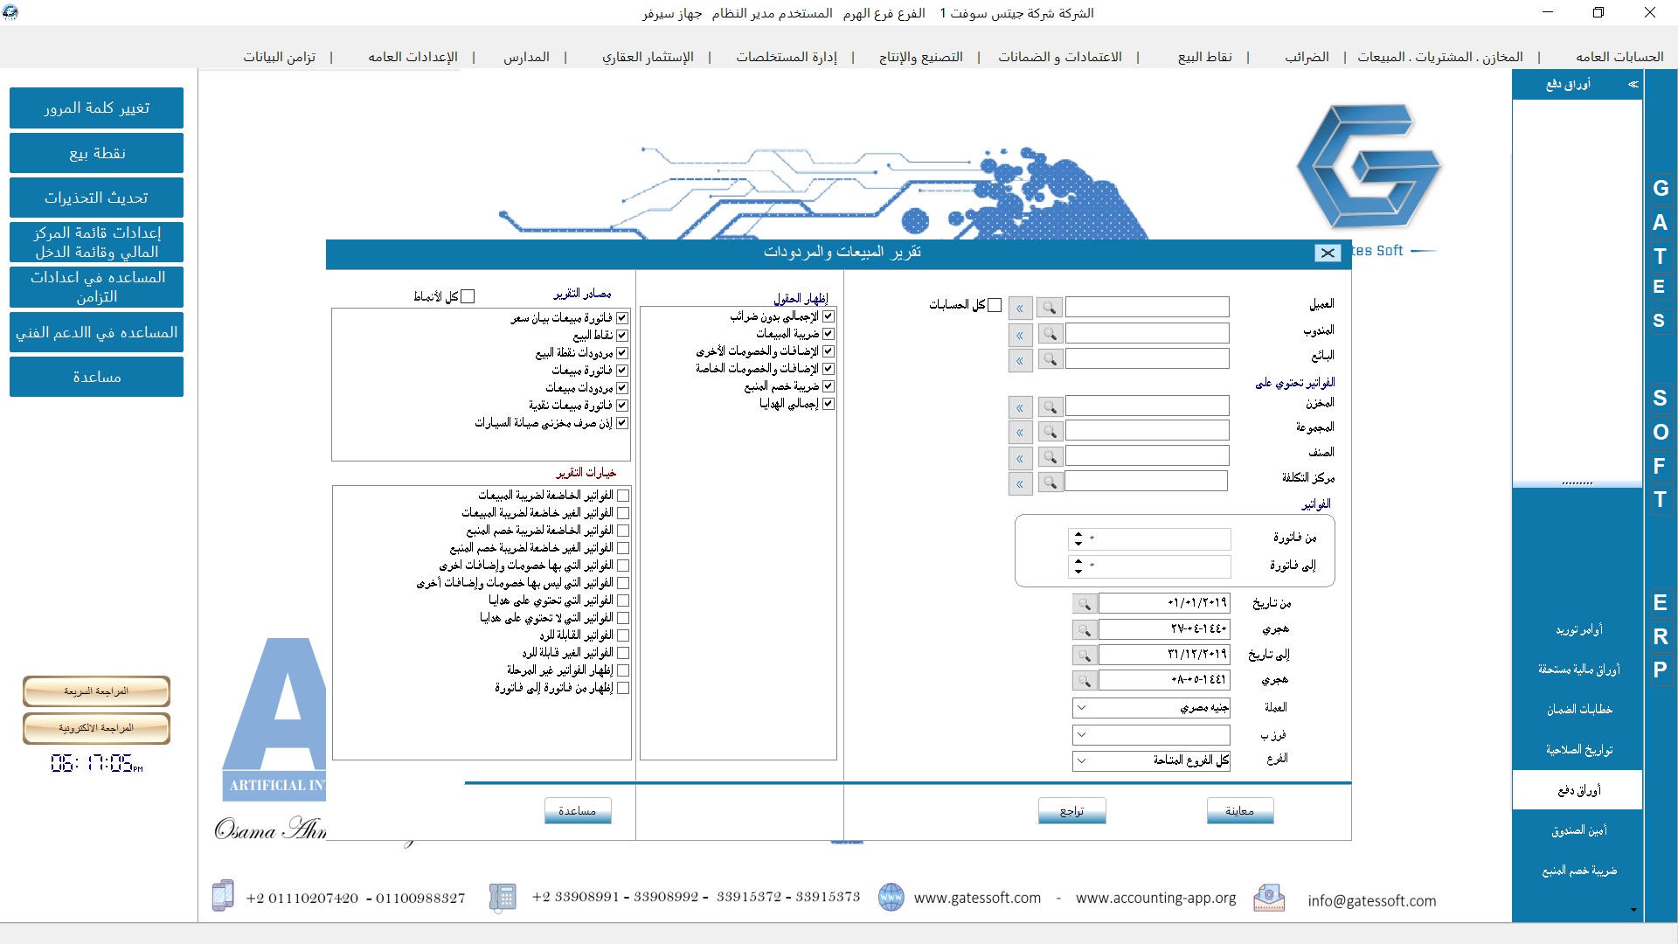Screen dimensions: 1678x944
Task: Enable إظهار من فاتورة إلى فاتورة option
Action: point(622,688)
